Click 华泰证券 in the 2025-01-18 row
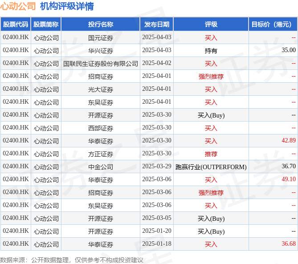 pos(101,244)
